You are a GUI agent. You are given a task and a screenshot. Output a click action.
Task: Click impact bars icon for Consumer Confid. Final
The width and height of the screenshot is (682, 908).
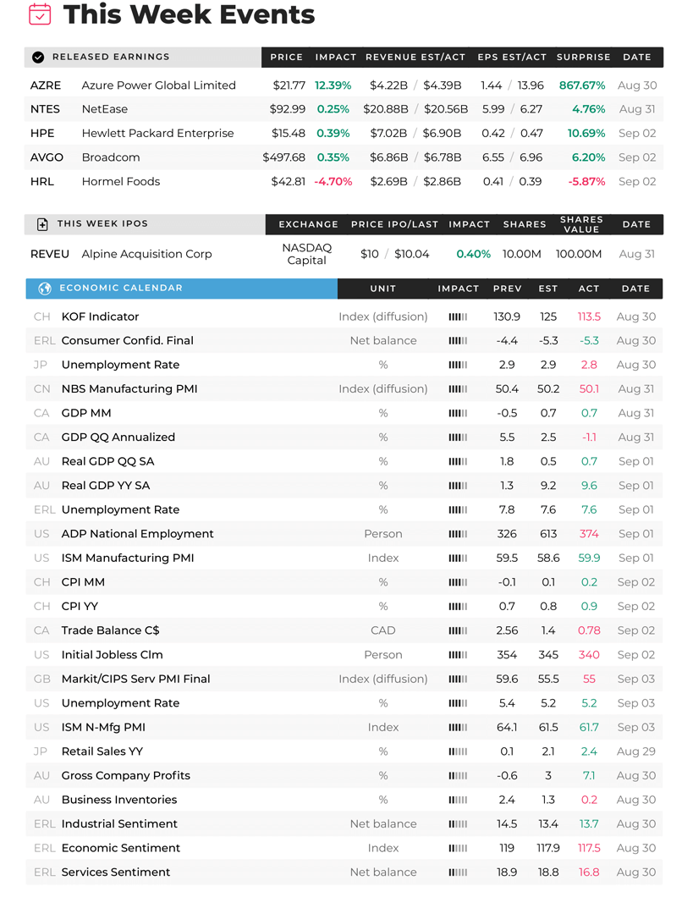click(x=458, y=341)
